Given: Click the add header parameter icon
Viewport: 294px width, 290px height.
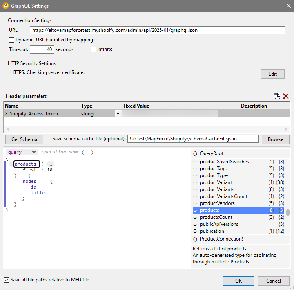Looking at the screenshot, I should point(277,96).
